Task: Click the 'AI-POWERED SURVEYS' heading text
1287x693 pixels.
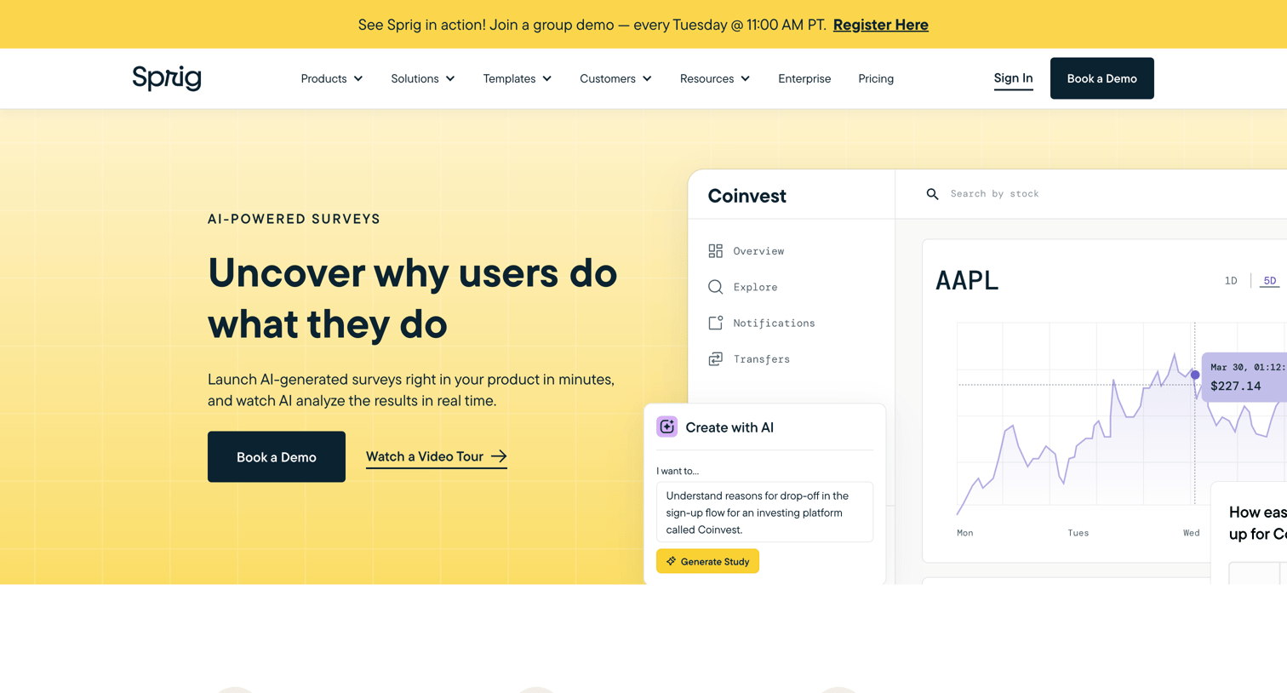Action: [x=294, y=219]
